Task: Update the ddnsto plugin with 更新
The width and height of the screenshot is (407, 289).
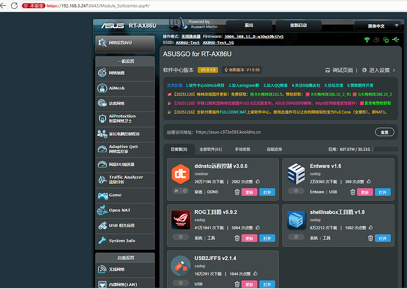Action: pos(250,192)
